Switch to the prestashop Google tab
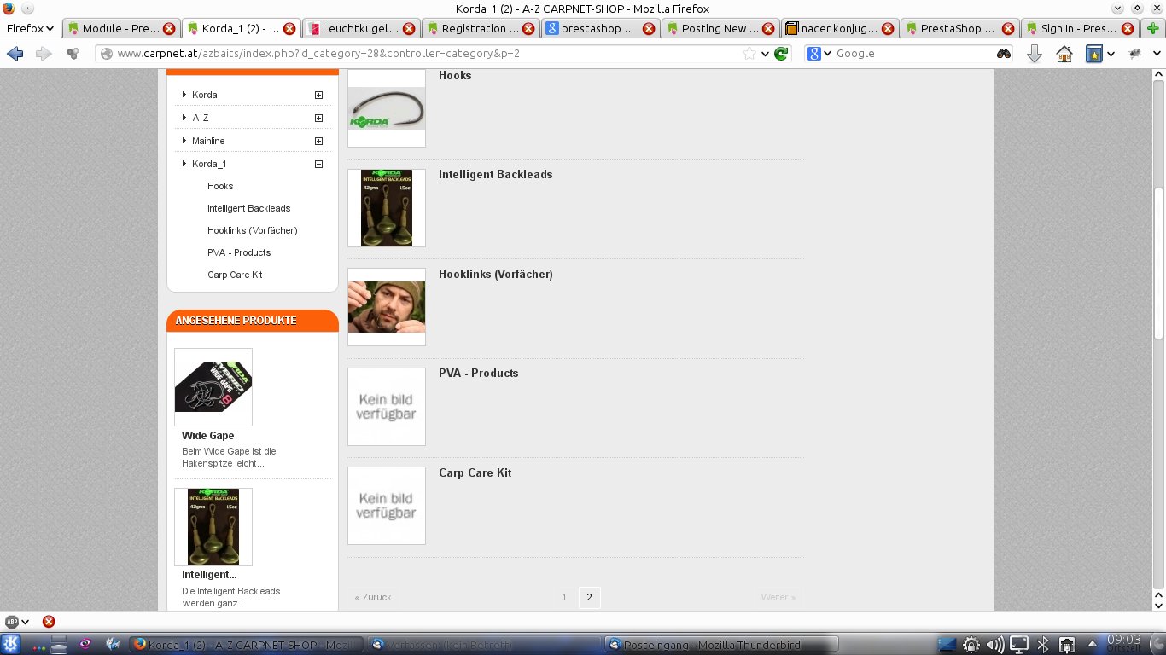 tap(599, 28)
